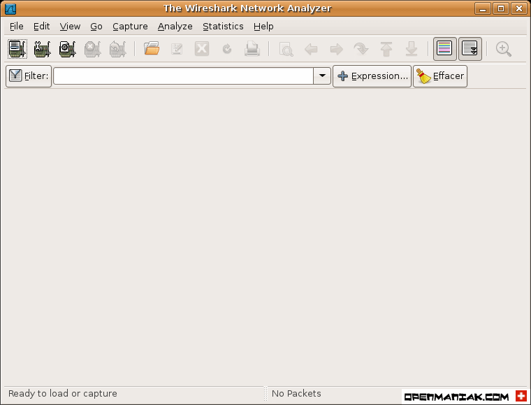This screenshot has width=531, height=405.
Task: Expand the filter history dropdown arrow
Action: (x=322, y=76)
